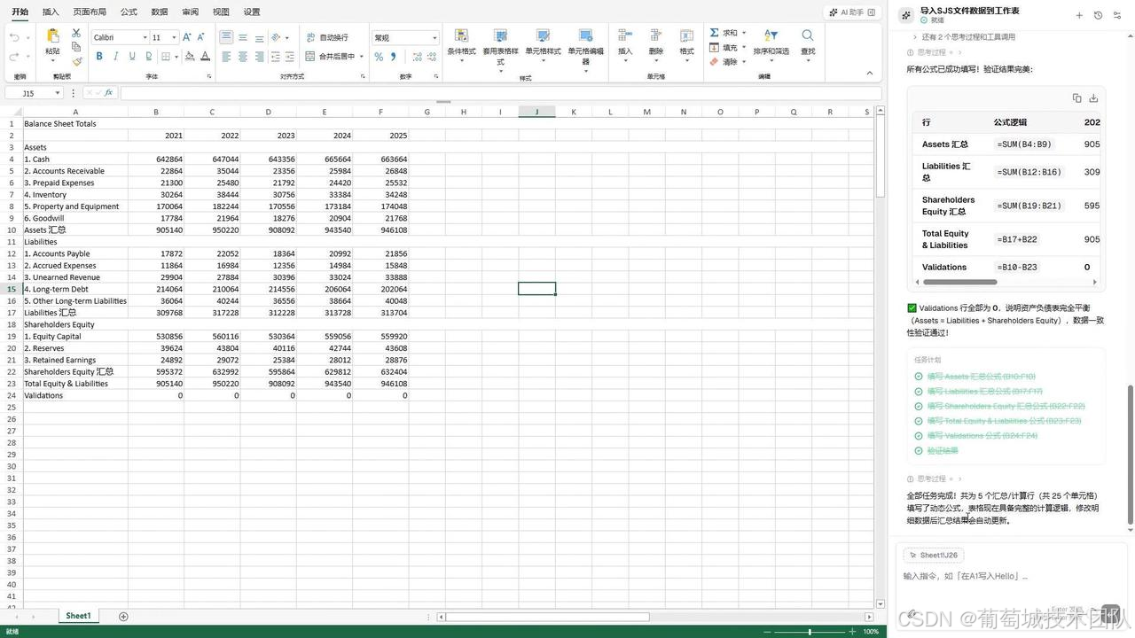The width and height of the screenshot is (1135, 638).
Task: Click the percent style icon
Action: 379,57
